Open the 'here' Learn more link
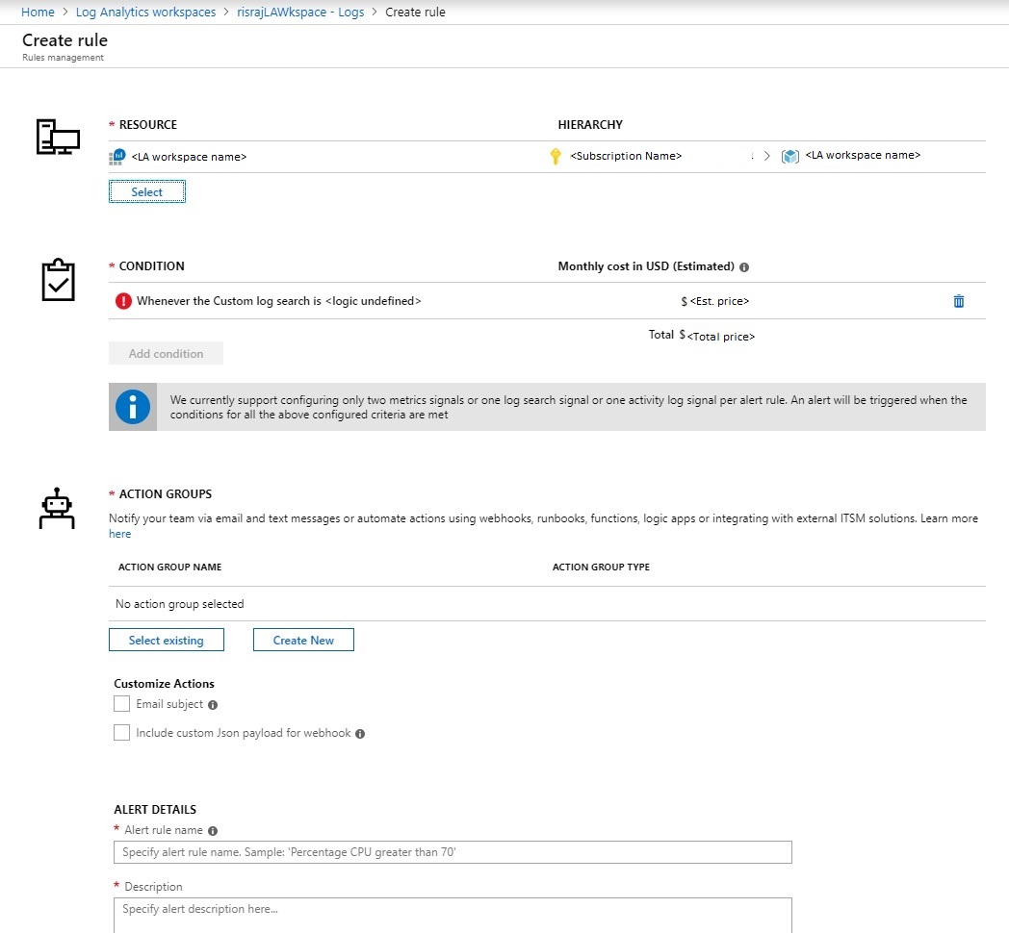The image size is (1009, 933). pyautogui.click(x=119, y=533)
